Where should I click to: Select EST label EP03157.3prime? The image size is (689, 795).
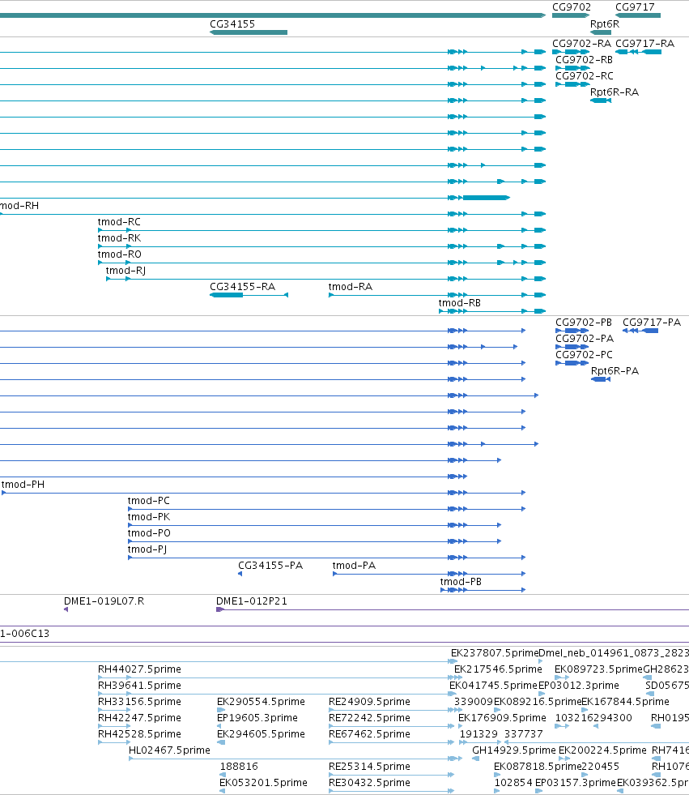coord(576,783)
